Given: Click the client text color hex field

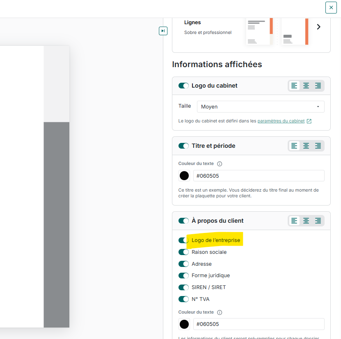Looking at the screenshot, I should point(259,324).
